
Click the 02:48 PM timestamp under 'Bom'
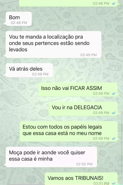click(19, 23)
